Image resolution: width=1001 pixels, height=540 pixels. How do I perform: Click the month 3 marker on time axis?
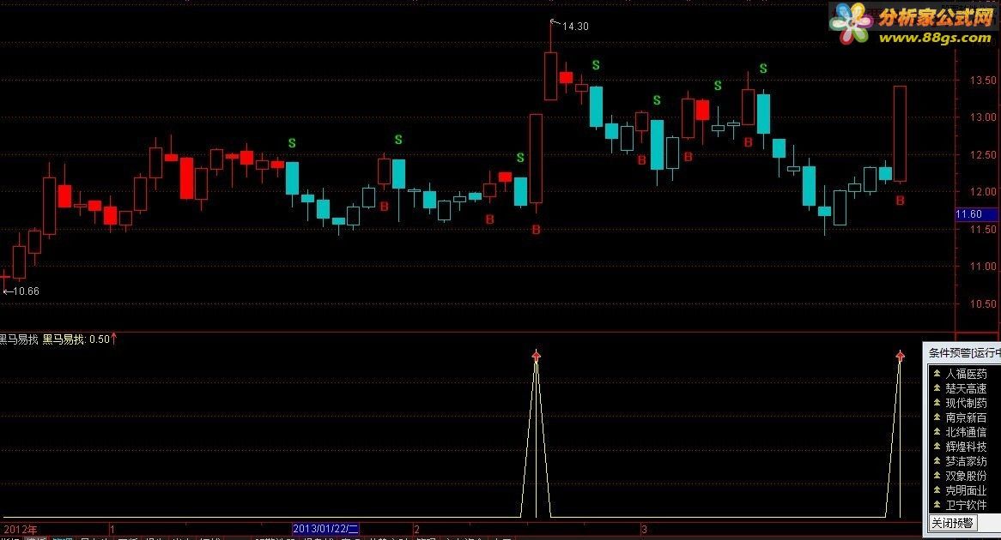(x=644, y=529)
